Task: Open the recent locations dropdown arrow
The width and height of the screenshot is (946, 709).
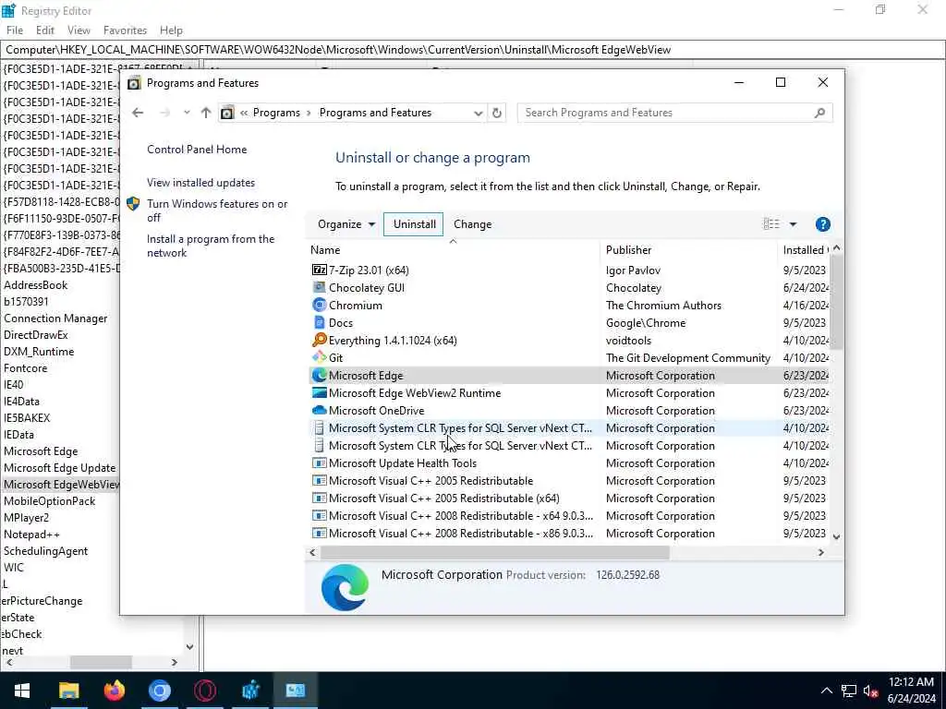Action: [187, 113]
